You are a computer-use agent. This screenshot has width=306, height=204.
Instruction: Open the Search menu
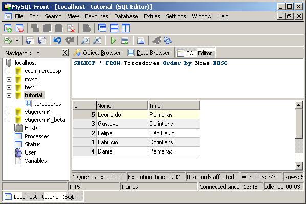pos(53,16)
